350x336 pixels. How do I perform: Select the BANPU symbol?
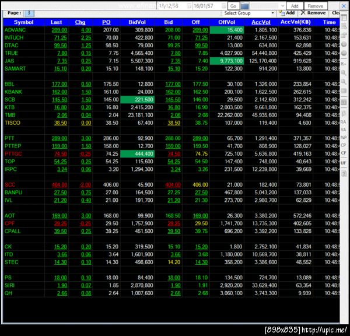(13, 192)
